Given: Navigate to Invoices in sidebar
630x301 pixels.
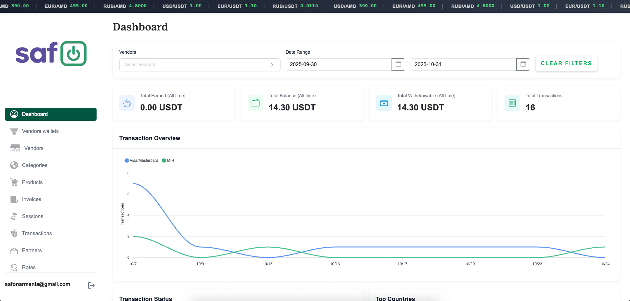Looking at the screenshot, I should [x=32, y=199].
